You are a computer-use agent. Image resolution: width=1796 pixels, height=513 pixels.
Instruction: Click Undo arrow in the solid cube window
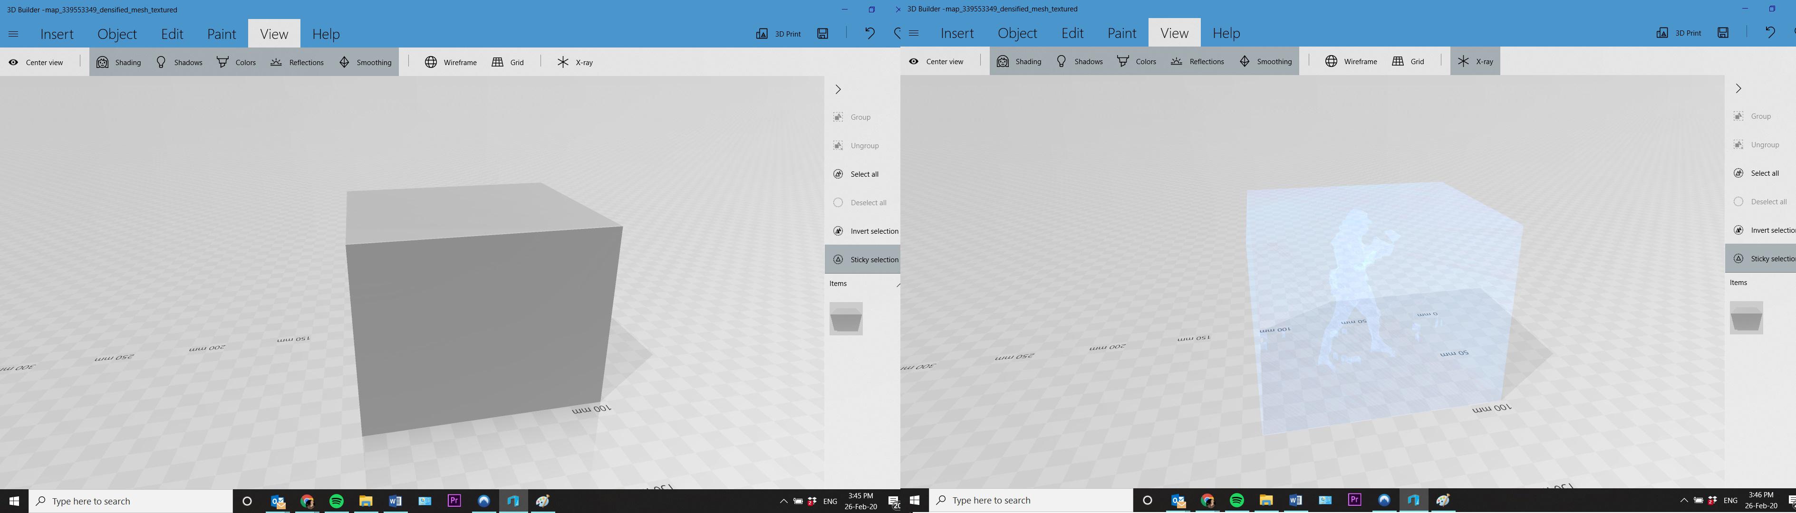click(869, 33)
